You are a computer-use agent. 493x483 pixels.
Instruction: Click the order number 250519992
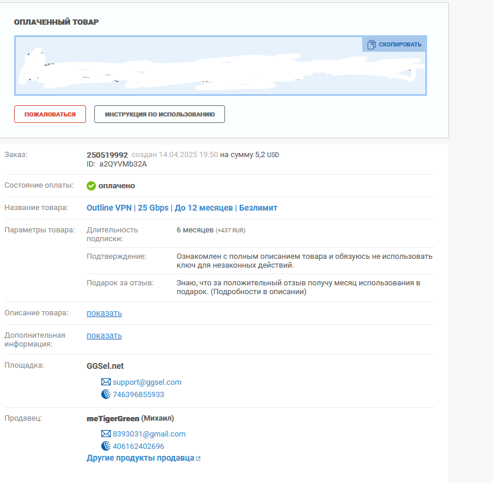point(107,155)
